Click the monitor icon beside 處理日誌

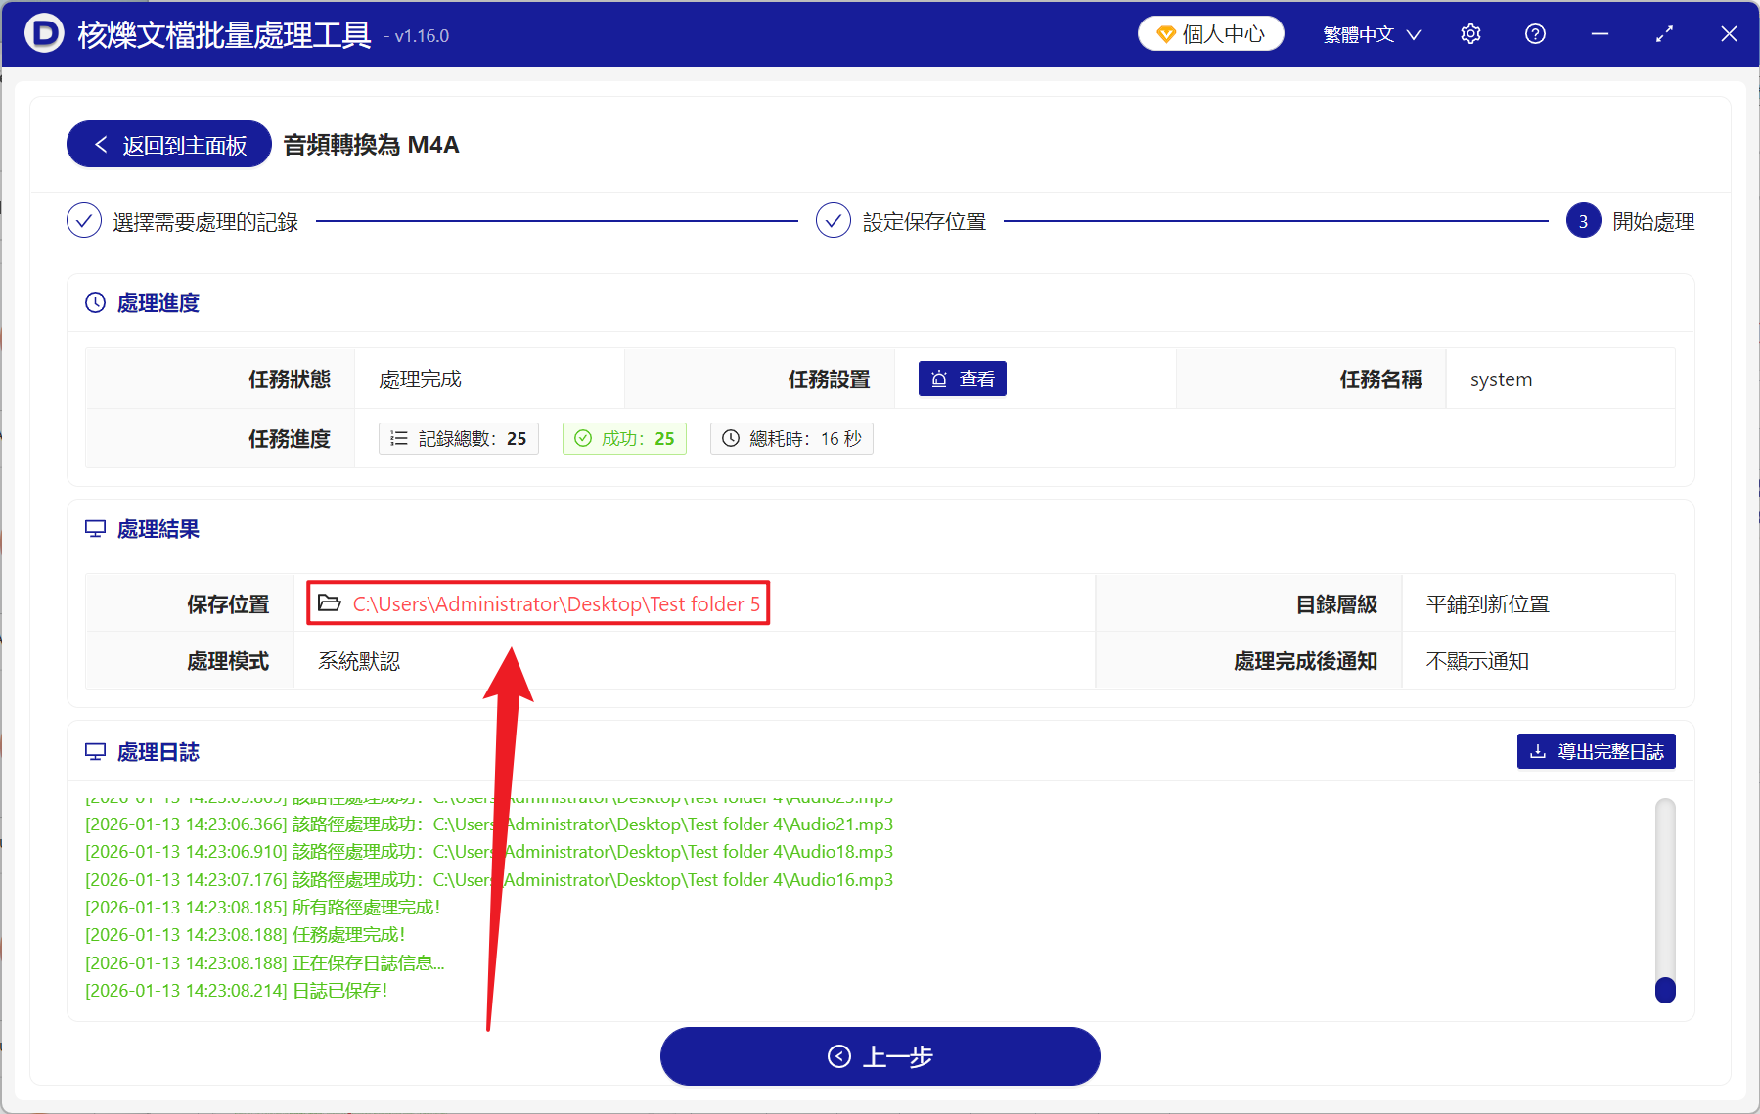[x=95, y=751]
